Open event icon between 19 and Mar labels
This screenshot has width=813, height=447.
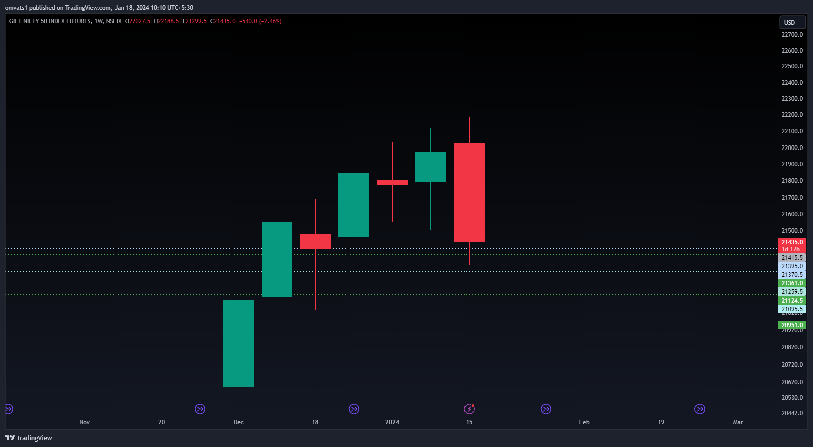click(x=700, y=409)
